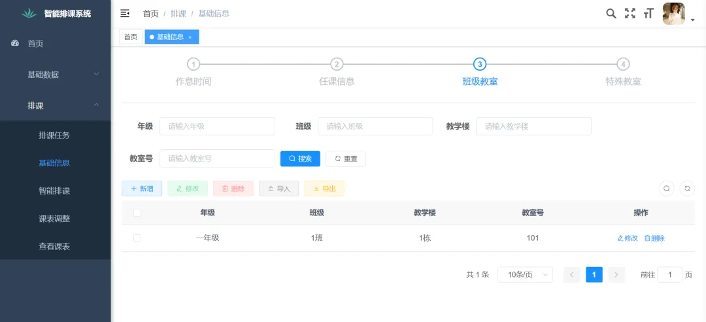Switch to the 首页 tab

pyautogui.click(x=131, y=37)
